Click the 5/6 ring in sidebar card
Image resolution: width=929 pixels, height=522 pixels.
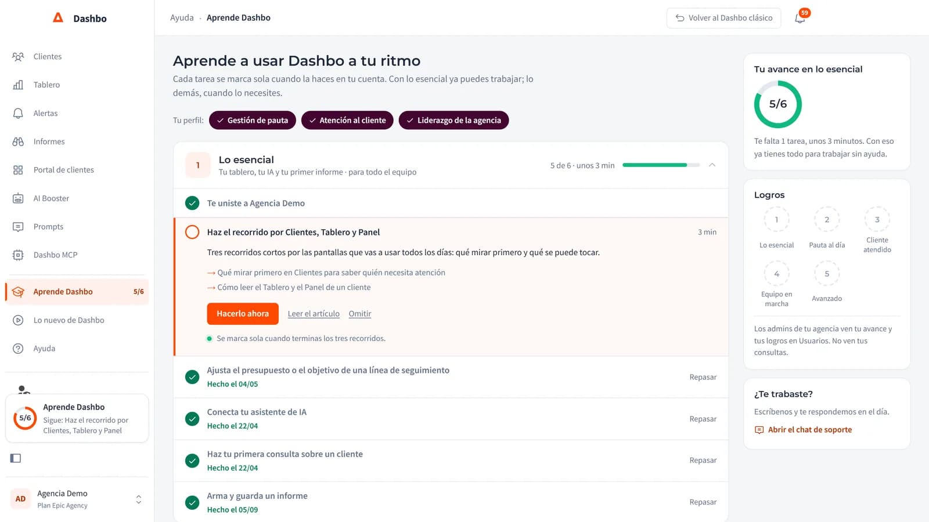(25, 418)
